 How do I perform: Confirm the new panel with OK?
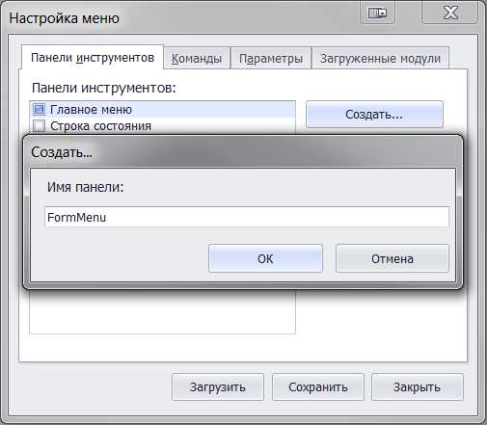[265, 258]
